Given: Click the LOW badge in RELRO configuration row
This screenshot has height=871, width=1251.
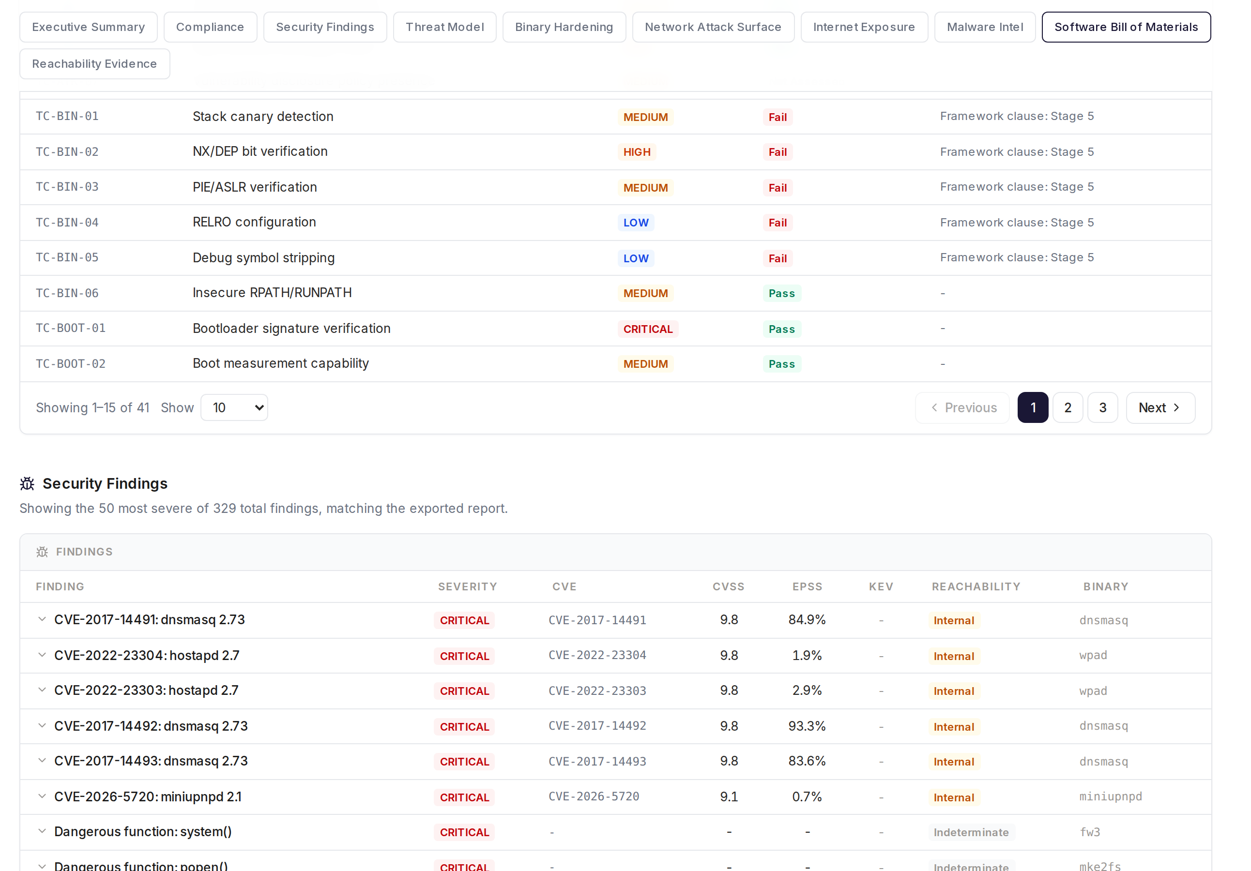Looking at the screenshot, I should (x=636, y=223).
